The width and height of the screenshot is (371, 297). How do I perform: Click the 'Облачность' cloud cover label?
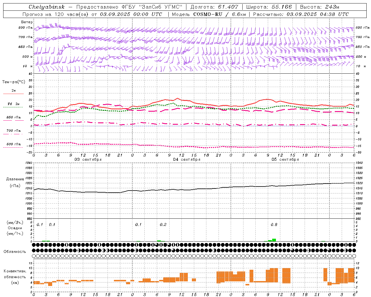coord(15,252)
